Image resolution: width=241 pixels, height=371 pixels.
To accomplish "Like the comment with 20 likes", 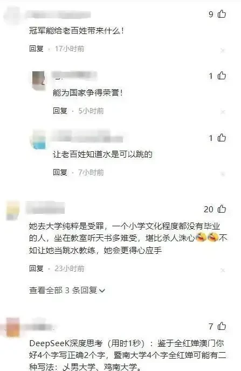I will coord(222,209).
